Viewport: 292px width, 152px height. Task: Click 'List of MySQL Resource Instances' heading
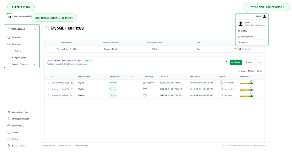click(x=64, y=61)
